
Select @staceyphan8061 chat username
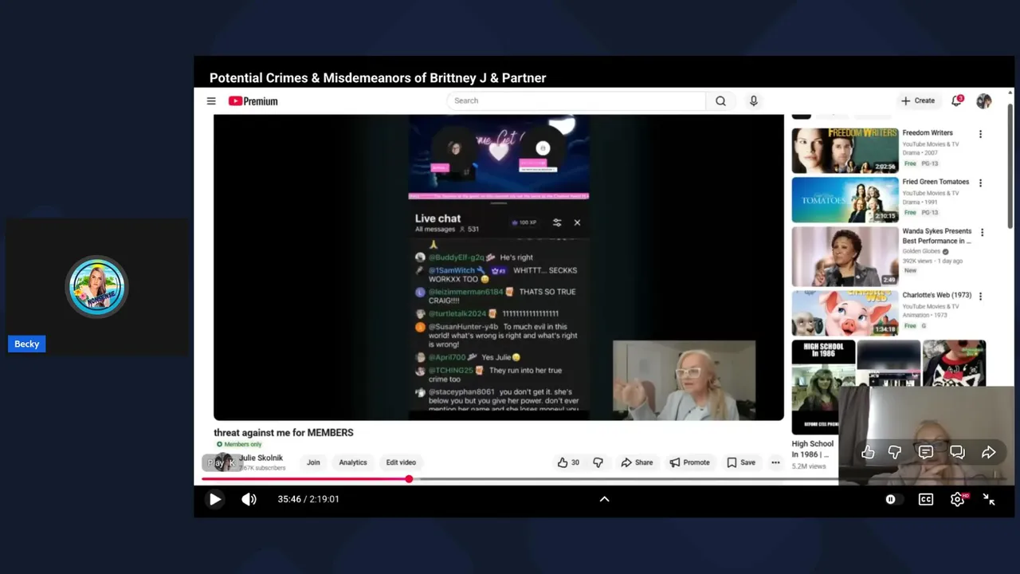point(461,392)
